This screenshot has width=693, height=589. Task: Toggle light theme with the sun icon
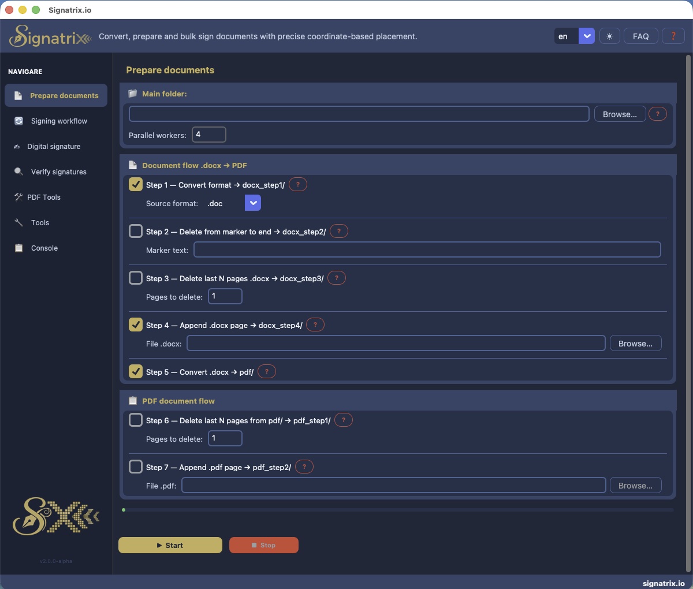tap(609, 36)
